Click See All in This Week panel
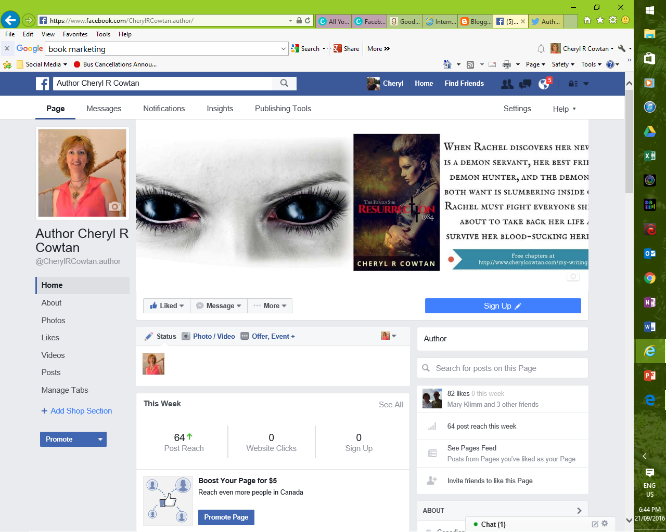This screenshot has height=532, width=666. [391, 405]
